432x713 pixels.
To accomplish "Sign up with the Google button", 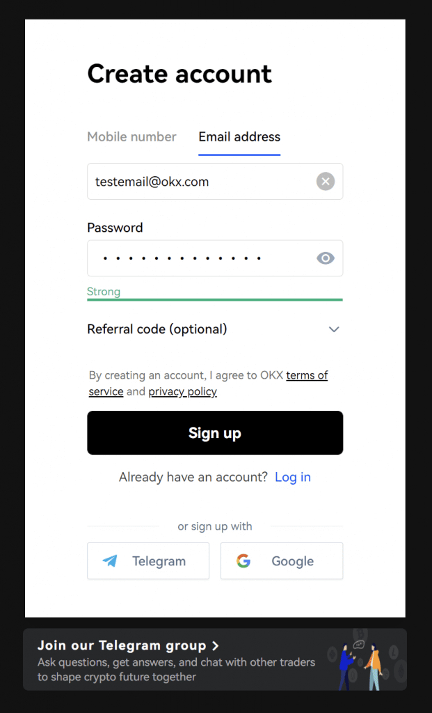I will click(x=282, y=561).
